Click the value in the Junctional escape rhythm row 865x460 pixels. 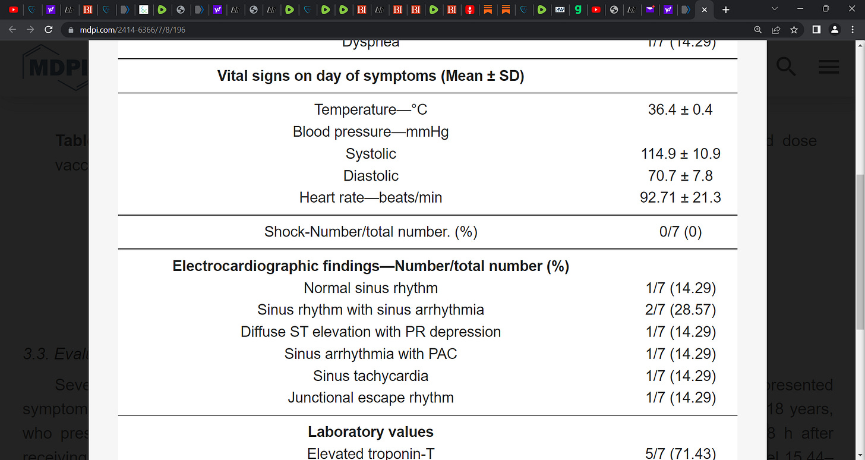click(680, 398)
